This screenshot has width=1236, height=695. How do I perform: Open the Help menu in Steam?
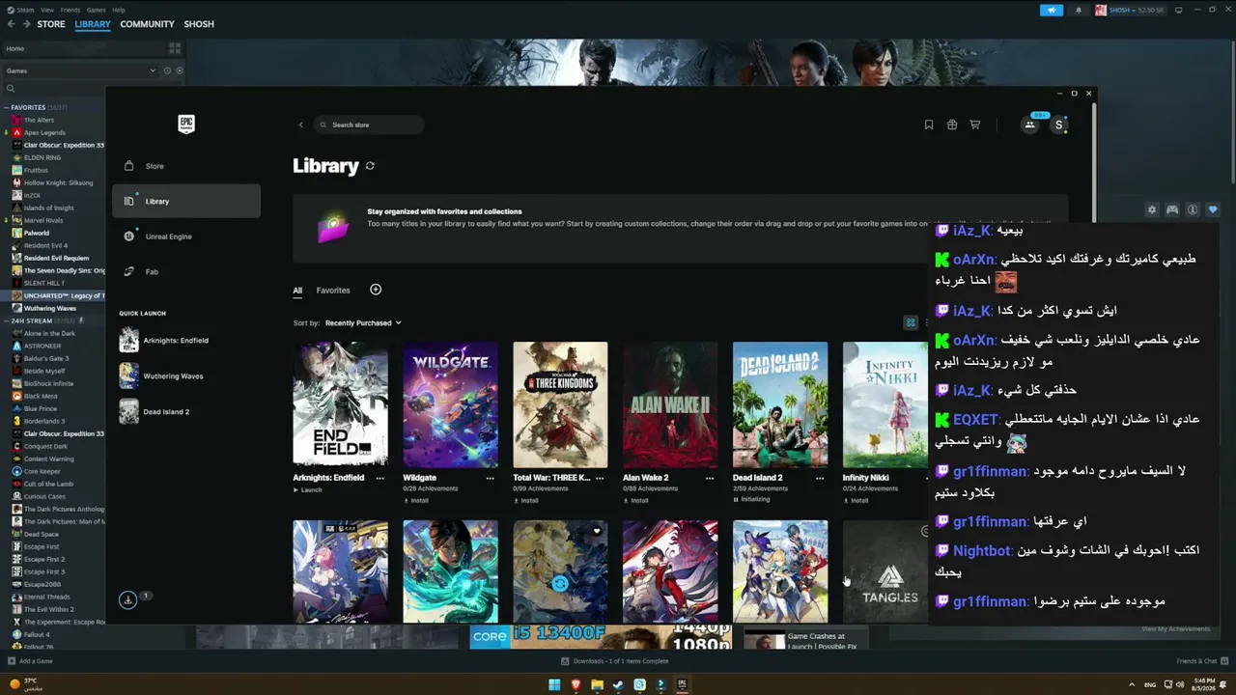(x=119, y=10)
